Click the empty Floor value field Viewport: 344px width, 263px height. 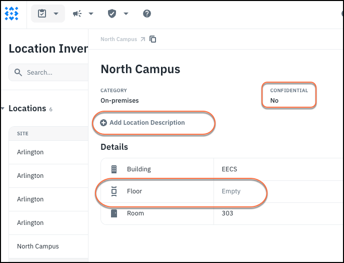pyautogui.click(x=231, y=191)
